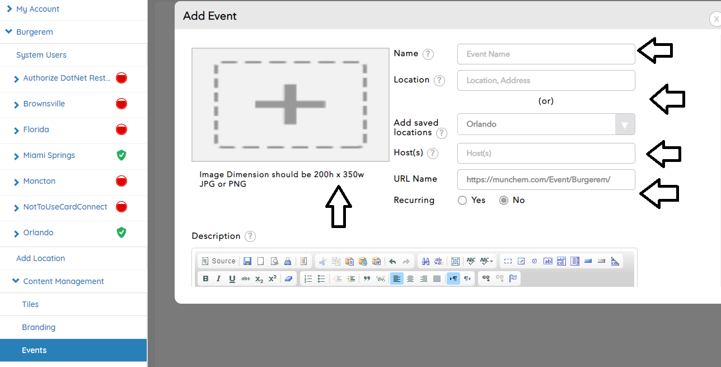Expand the Brownsville location tree item

click(16, 104)
